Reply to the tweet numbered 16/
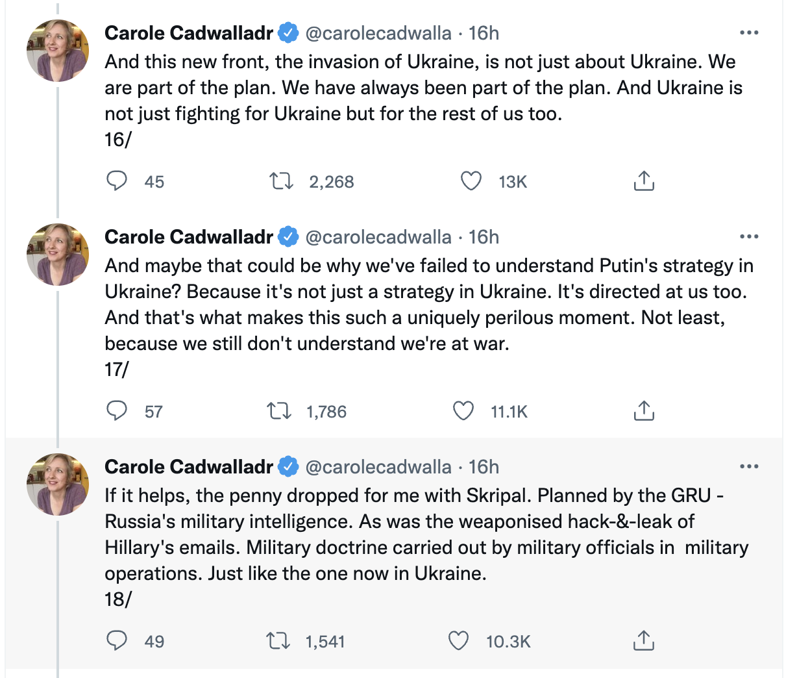The image size is (797, 678). (117, 181)
